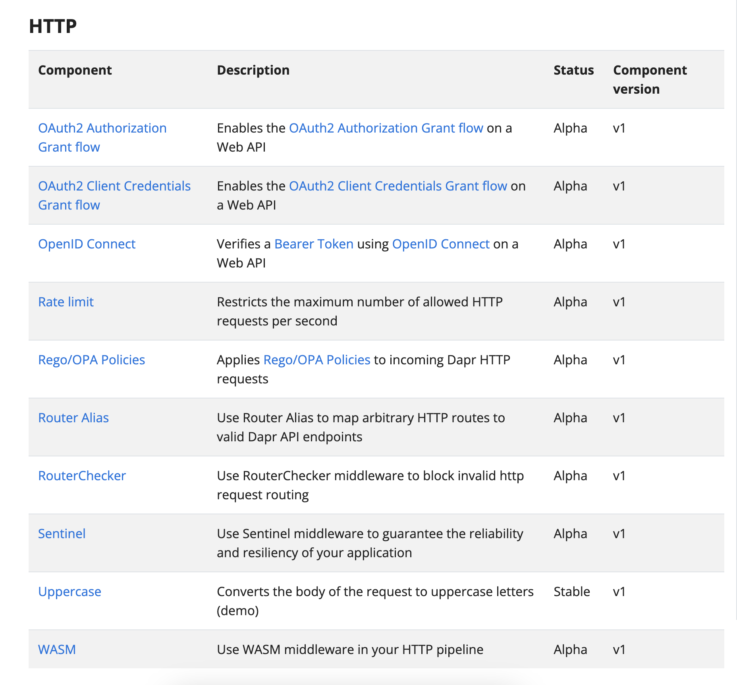737x685 pixels.
Task: Open the OpenID Connect component link
Action: point(87,244)
